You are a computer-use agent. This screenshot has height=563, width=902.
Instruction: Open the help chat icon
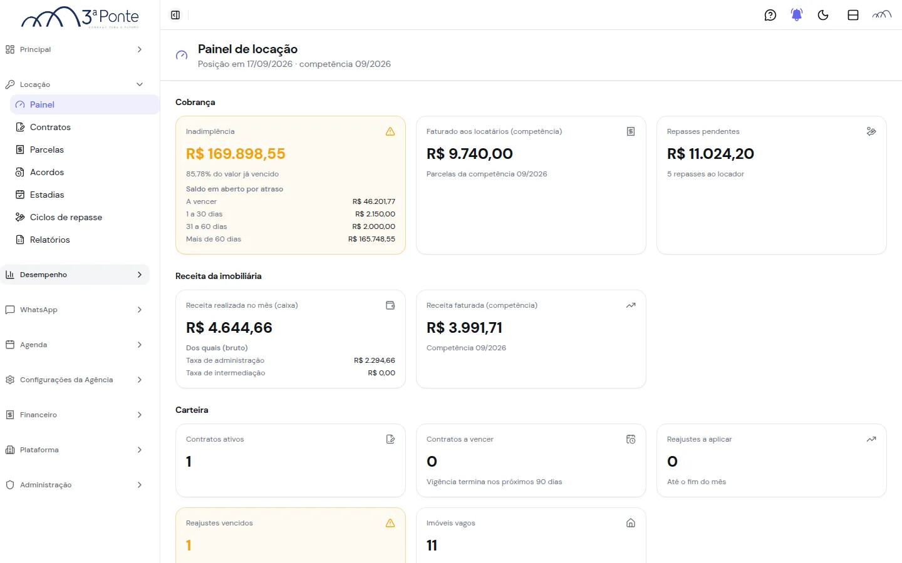coord(770,15)
